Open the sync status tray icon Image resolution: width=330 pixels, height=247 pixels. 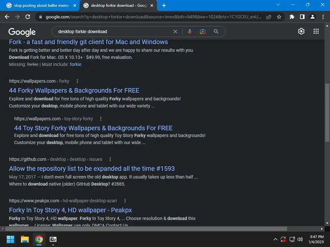click(283, 239)
